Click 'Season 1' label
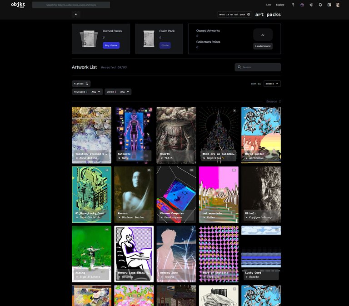 [x=273, y=101]
